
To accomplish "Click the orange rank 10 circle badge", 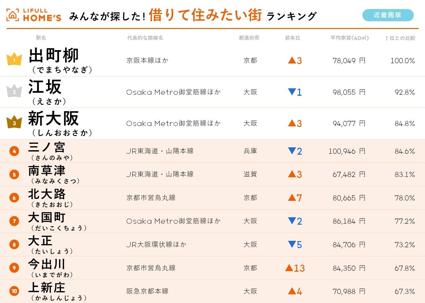I will pos(14,291).
